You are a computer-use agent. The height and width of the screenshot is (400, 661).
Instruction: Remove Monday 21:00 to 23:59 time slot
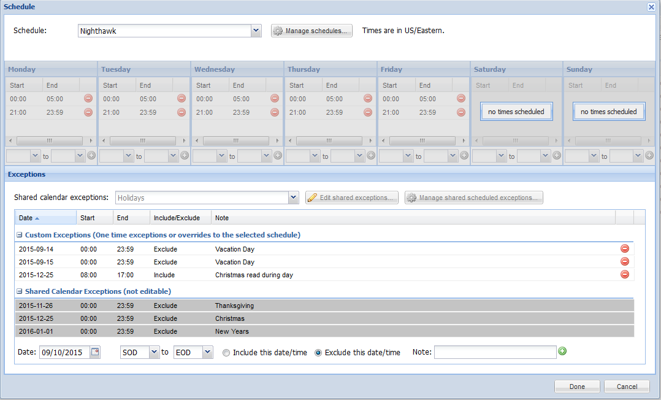tap(88, 112)
